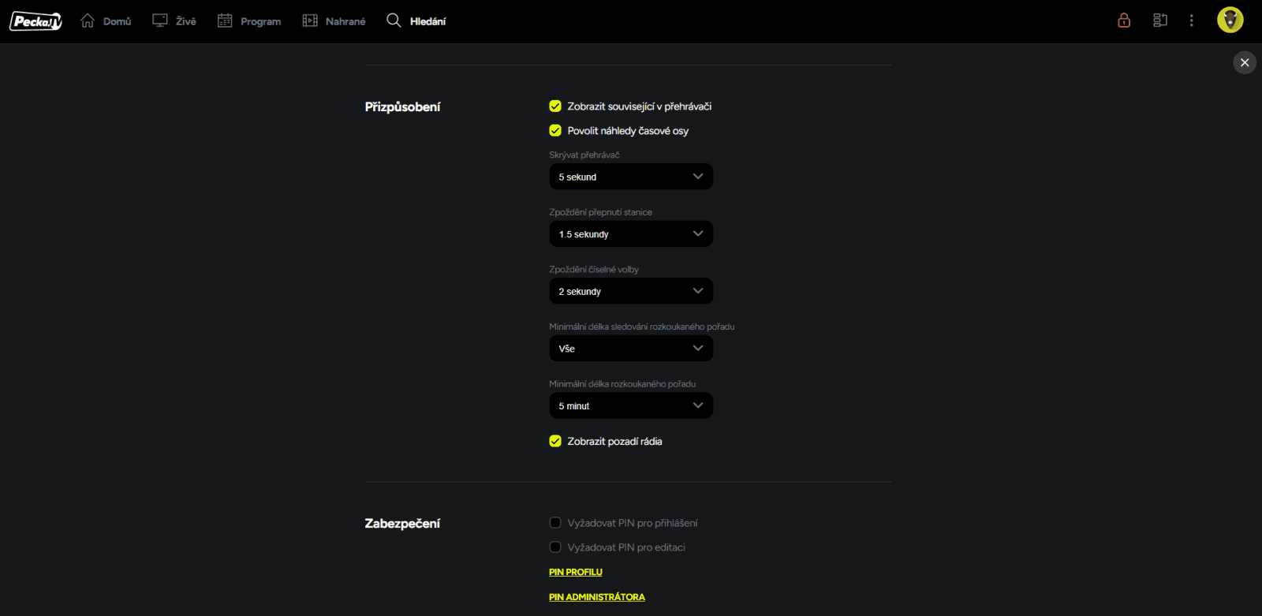
Task: Click the Skrývat přehrávač label
Action: 584,155
